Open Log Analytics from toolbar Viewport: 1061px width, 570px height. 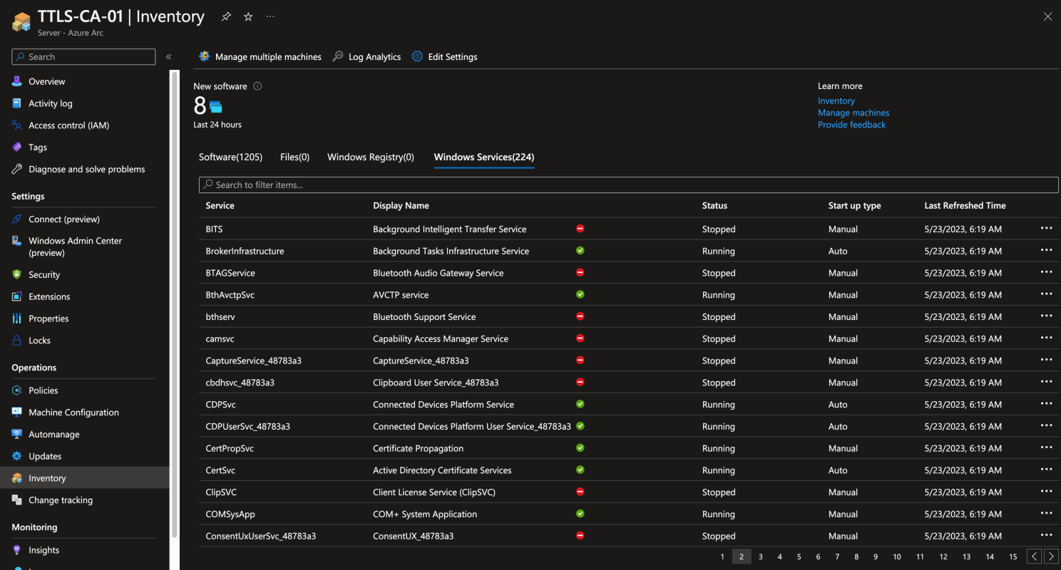(367, 57)
